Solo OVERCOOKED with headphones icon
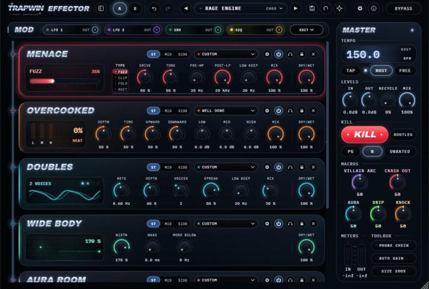 [x=290, y=111]
